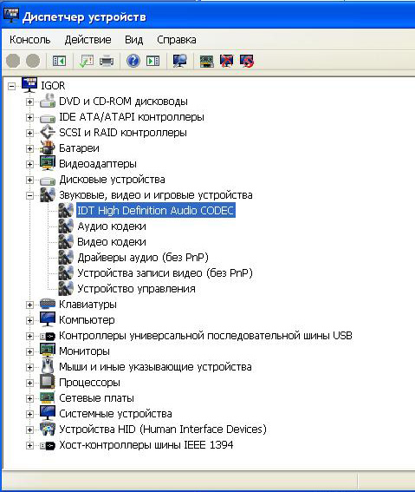Open the Действие menu
The height and width of the screenshot is (492, 415).
pyautogui.click(x=88, y=40)
